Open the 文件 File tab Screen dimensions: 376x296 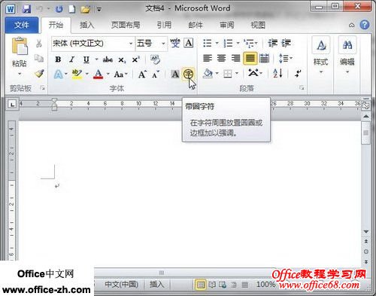pos(22,25)
